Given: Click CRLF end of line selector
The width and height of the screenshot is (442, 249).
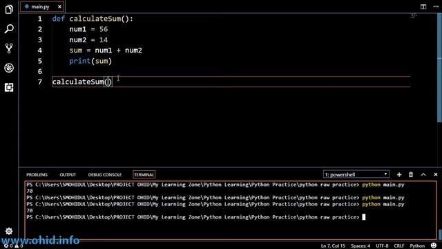Looking at the screenshot, I should (399, 246).
